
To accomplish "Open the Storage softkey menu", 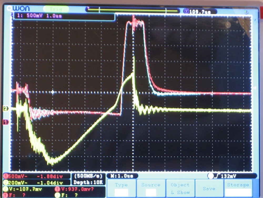I will (x=238, y=189).
